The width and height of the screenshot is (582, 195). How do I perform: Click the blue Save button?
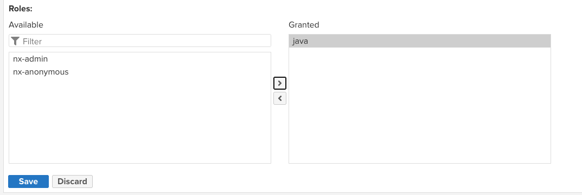[28, 181]
